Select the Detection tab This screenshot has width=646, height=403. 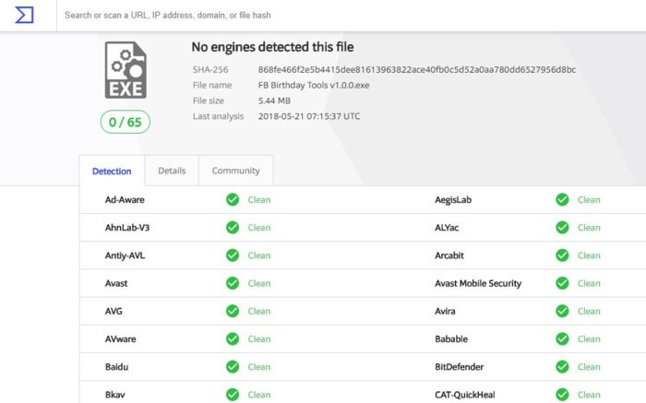pos(112,171)
